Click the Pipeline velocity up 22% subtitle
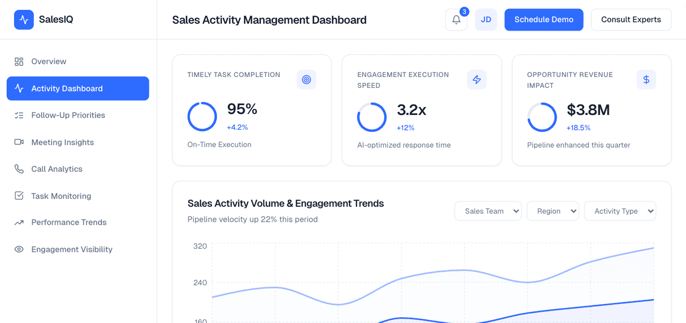Image resolution: width=686 pixels, height=323 pixels. (x=252, y=219)
